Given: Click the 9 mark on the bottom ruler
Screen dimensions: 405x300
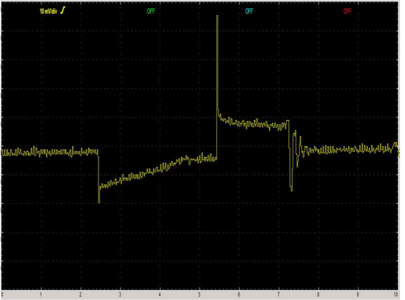Looking at the screenshot, I should (x=358, y=295).
